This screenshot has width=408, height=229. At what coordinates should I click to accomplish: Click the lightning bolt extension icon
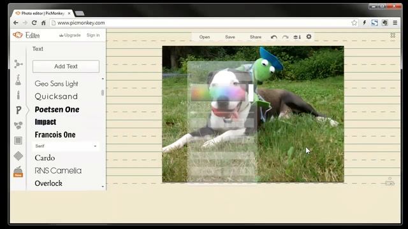(x=365, y=23)
